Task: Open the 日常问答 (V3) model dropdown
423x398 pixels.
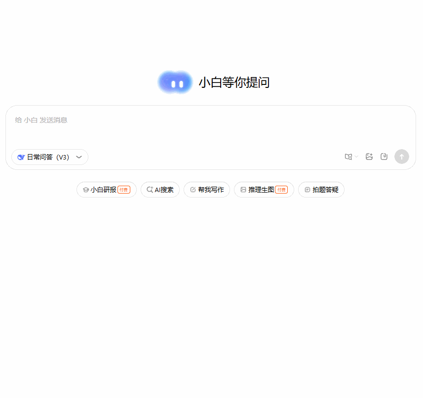Action: (x=49, y=157)
